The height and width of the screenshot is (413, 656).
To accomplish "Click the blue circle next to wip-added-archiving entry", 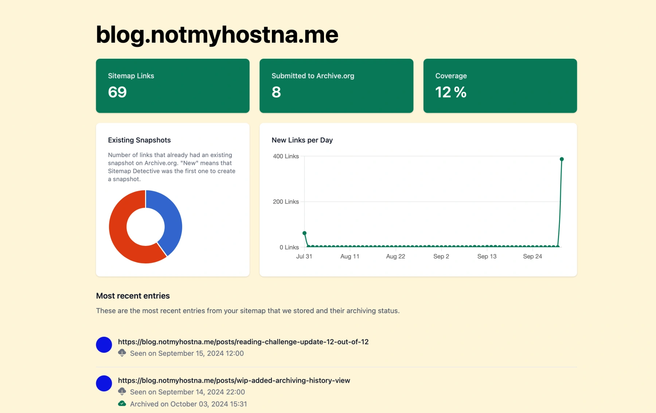I will (x=104, y=383).
